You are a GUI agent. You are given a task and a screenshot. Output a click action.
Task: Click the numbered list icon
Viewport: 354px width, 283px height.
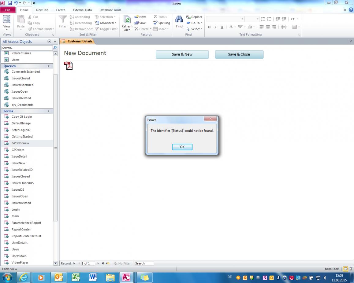pos(269,19)
